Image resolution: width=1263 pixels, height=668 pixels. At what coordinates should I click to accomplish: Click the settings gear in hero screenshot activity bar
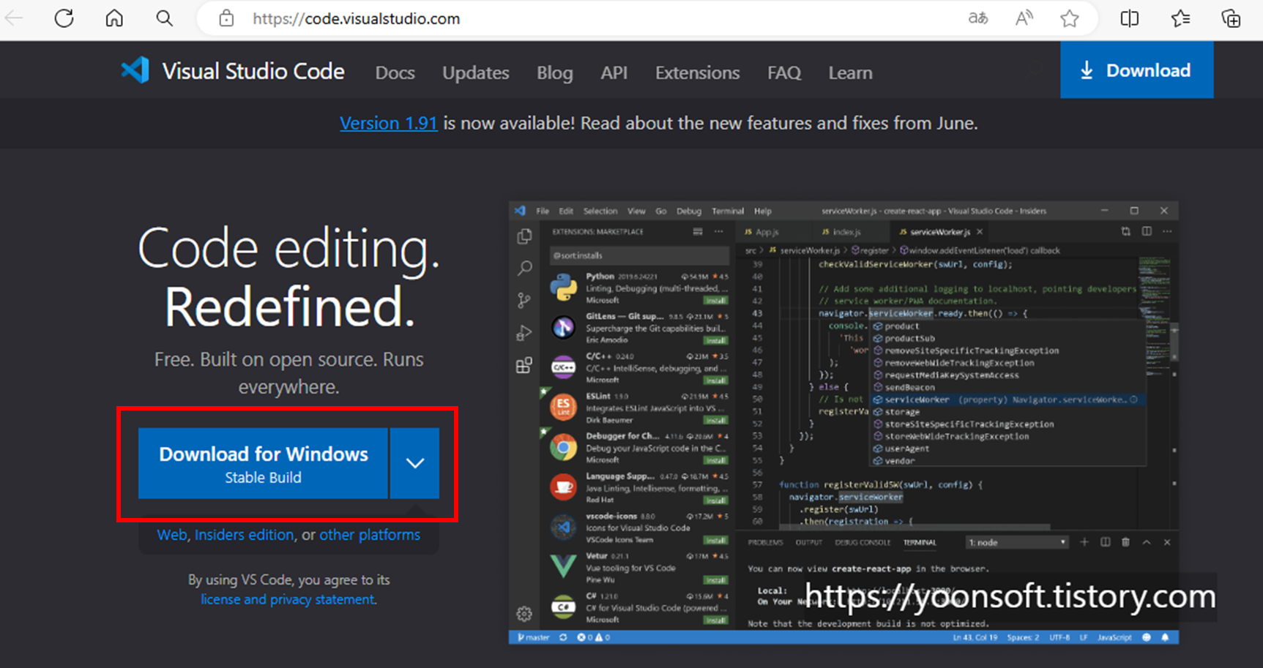(524, 614)
